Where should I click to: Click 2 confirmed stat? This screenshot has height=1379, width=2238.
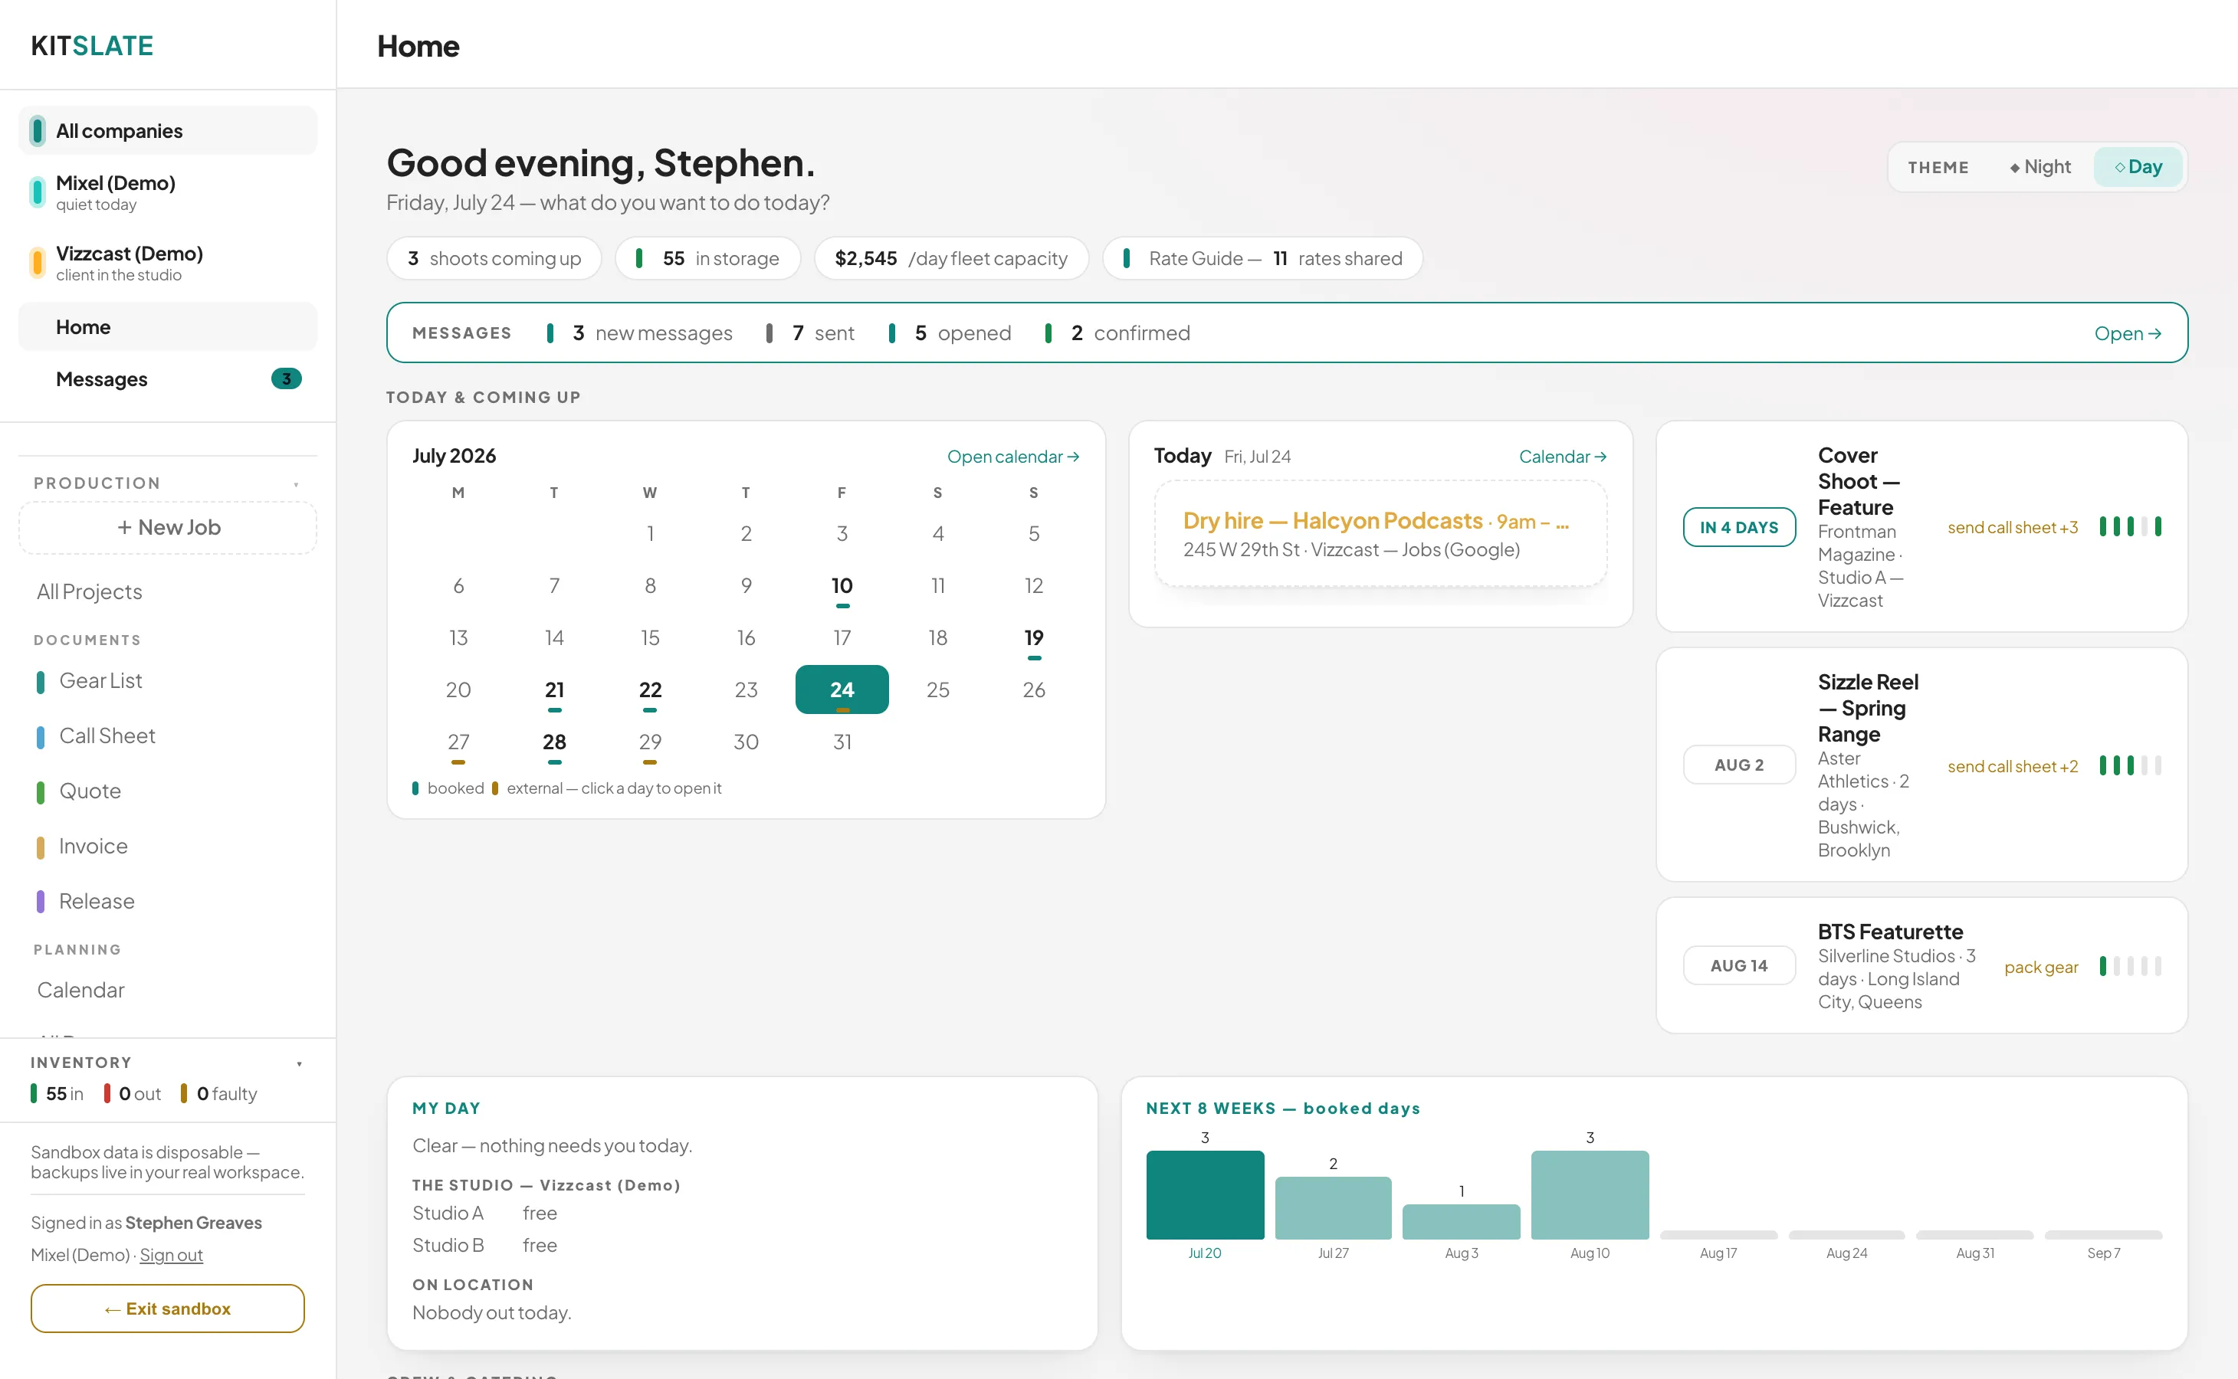coord(1117,333)
